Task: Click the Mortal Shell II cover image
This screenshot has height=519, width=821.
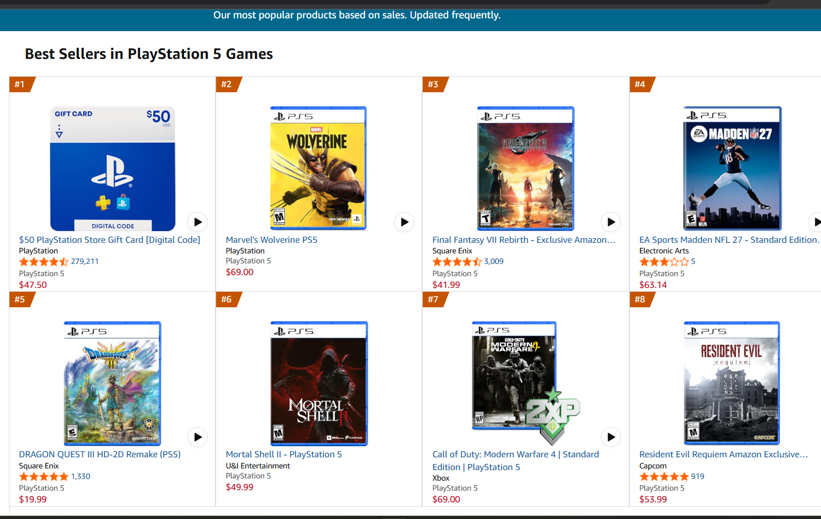Action: click(319, 383)
